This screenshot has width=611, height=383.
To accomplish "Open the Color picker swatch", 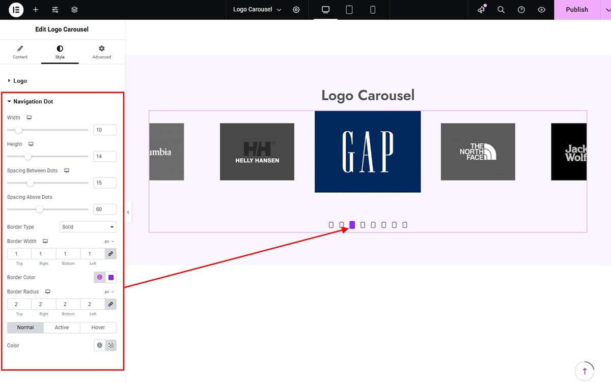I will click(111, 345).
